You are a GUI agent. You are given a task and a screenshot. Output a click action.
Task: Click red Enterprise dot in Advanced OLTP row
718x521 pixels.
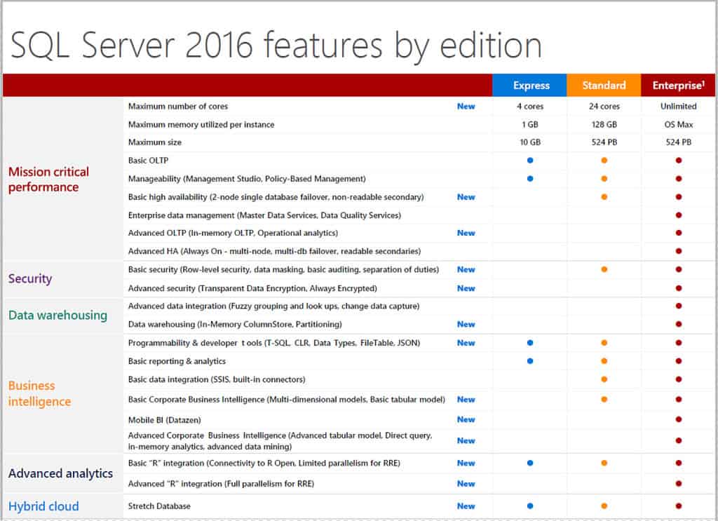pos(678,233)
